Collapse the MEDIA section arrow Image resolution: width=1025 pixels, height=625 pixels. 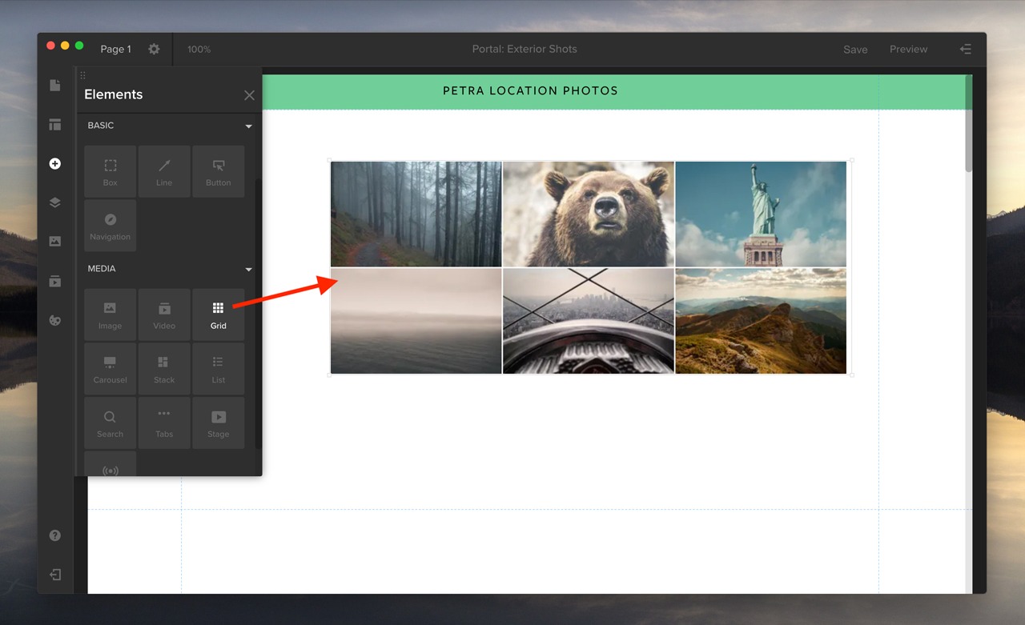(248, 270)
